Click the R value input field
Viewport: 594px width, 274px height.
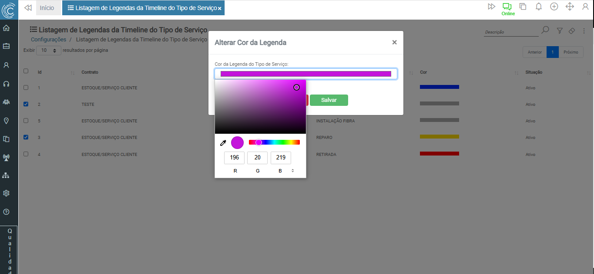(234, 158)
